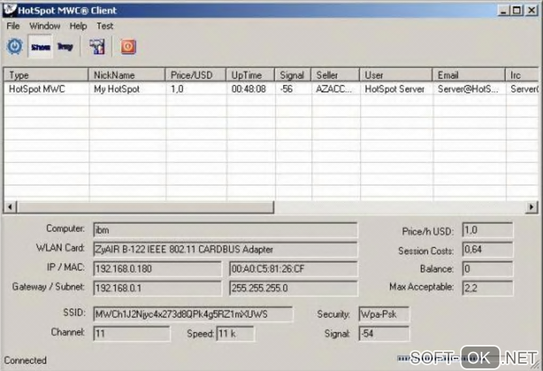Image resolution: width=543 pixels, height=371 pixels.
Task: Open the Window menu
Action: (x=45, y=26)
